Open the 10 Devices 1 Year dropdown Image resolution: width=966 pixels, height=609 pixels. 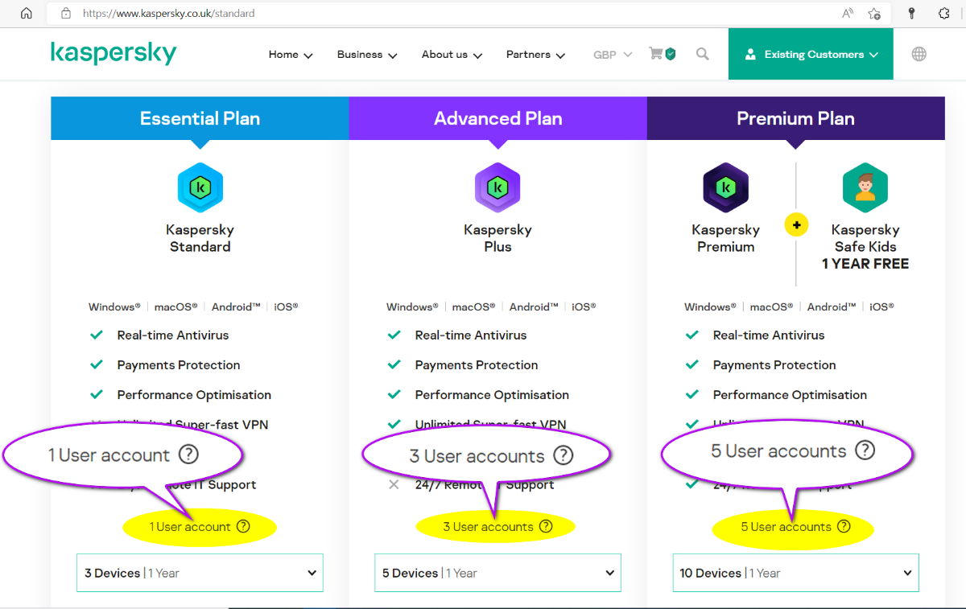coord(795,573)
